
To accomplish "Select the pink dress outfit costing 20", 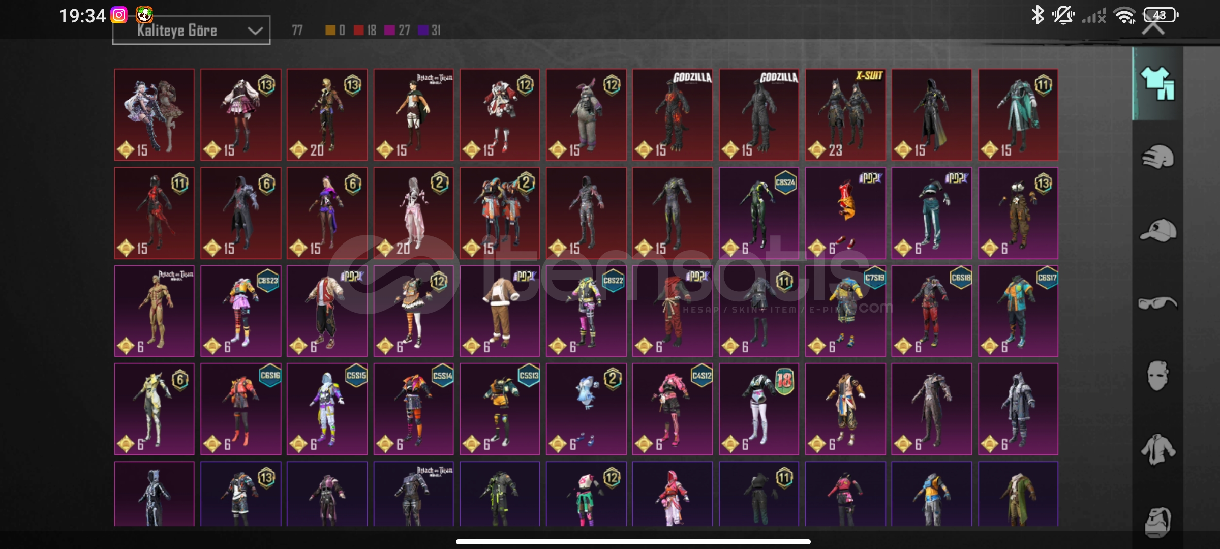I will pos(413,213).
